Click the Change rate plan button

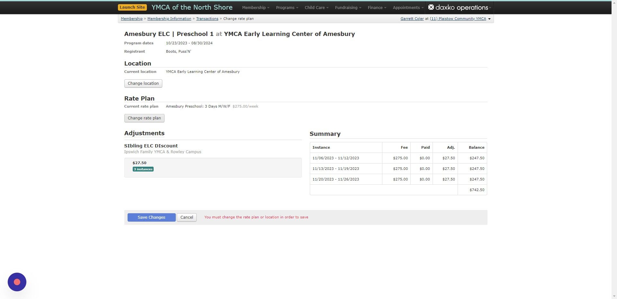coord(144,118)
